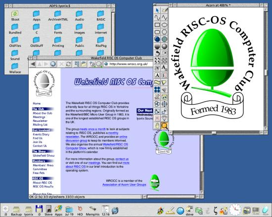Screen dimensions: 272x217
Task: Open the Fonts folder
Action: 58,29
